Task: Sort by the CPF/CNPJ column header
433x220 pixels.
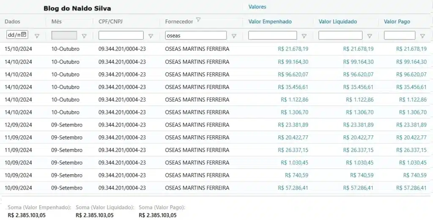Action: [110, 22]
